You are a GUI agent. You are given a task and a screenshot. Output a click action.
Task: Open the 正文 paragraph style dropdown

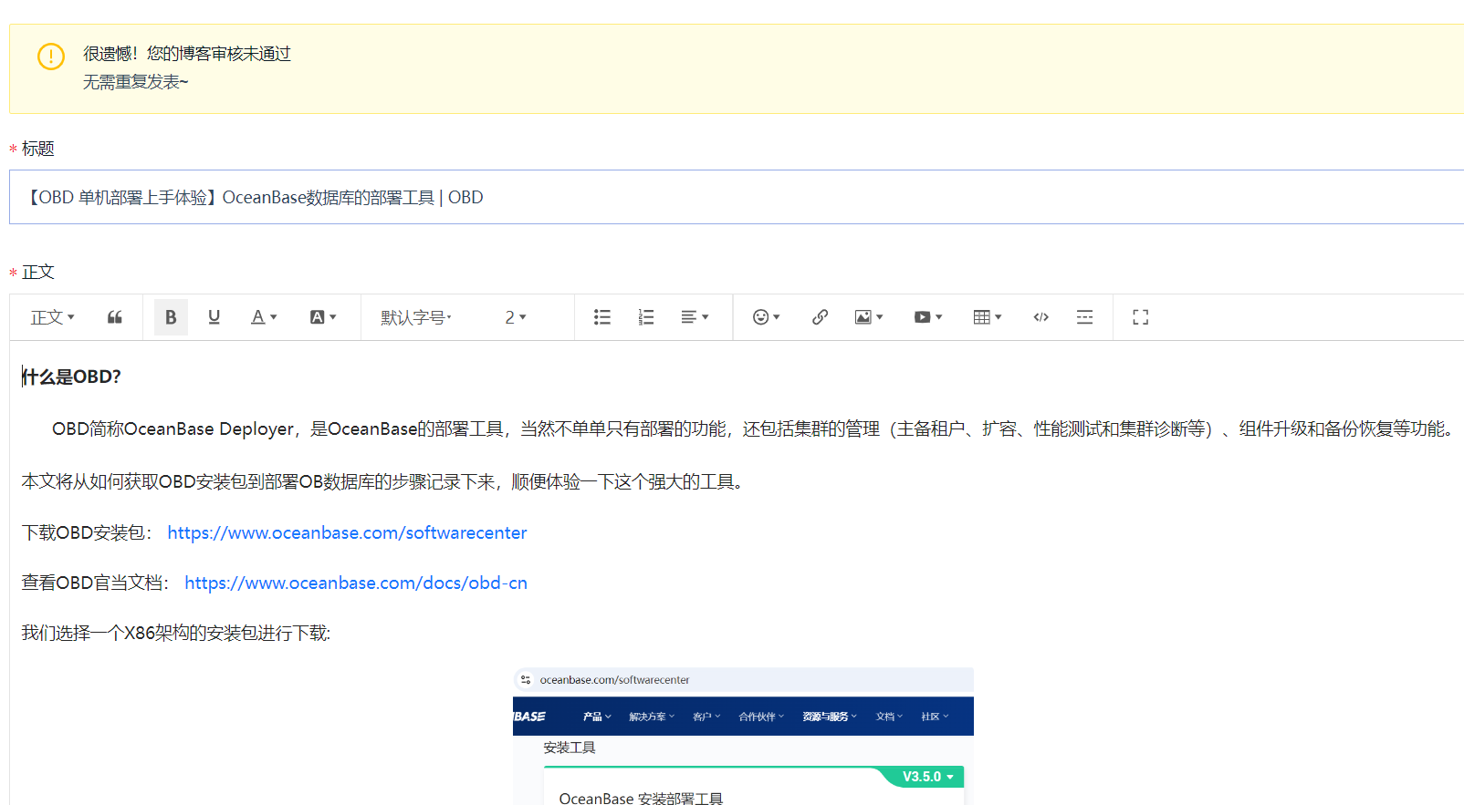tap(52, 317)
